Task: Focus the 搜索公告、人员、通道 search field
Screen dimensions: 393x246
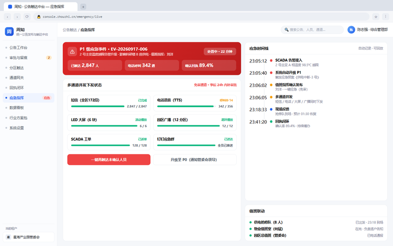Action: (x=312, y=30)
